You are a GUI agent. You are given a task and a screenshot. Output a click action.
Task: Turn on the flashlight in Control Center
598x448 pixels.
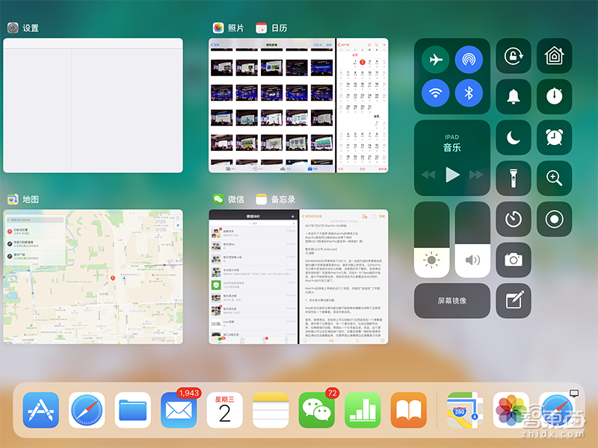(514, 178)
